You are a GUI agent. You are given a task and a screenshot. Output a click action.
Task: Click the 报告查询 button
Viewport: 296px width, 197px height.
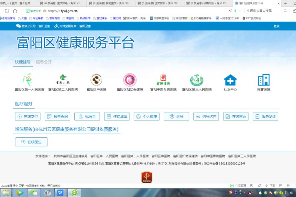pyautogui.click(x=57, y=116)
